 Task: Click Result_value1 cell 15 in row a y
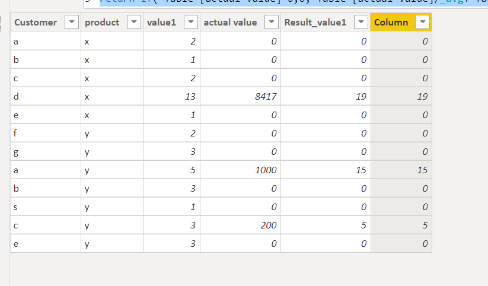click(x=326, y=170)
